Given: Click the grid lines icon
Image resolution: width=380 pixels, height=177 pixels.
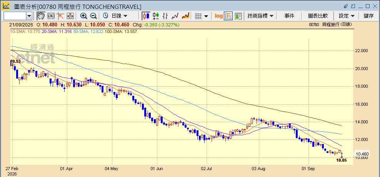Looking at the screenshot, I should (198, 16).
